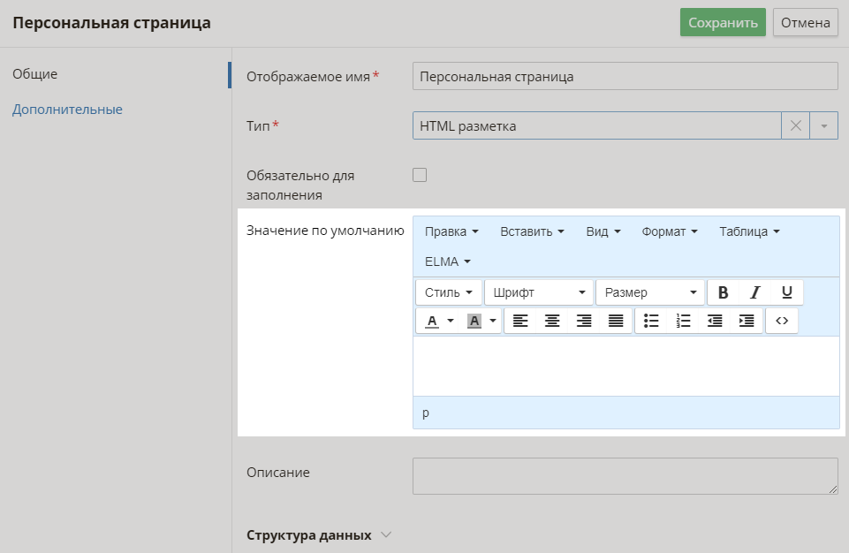The width and height of the screenshot is (849, 553).
Task: Click the text color A icon
Action: (x=431, y=321)
